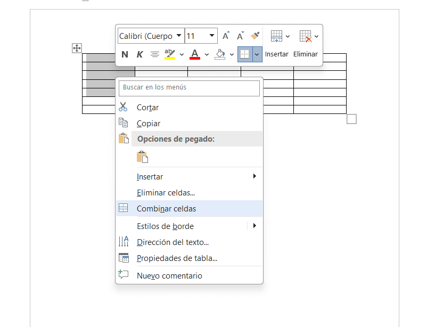The image size is (427, 327).
Task: Increase font size with the larger A icon
Action: 226,36
